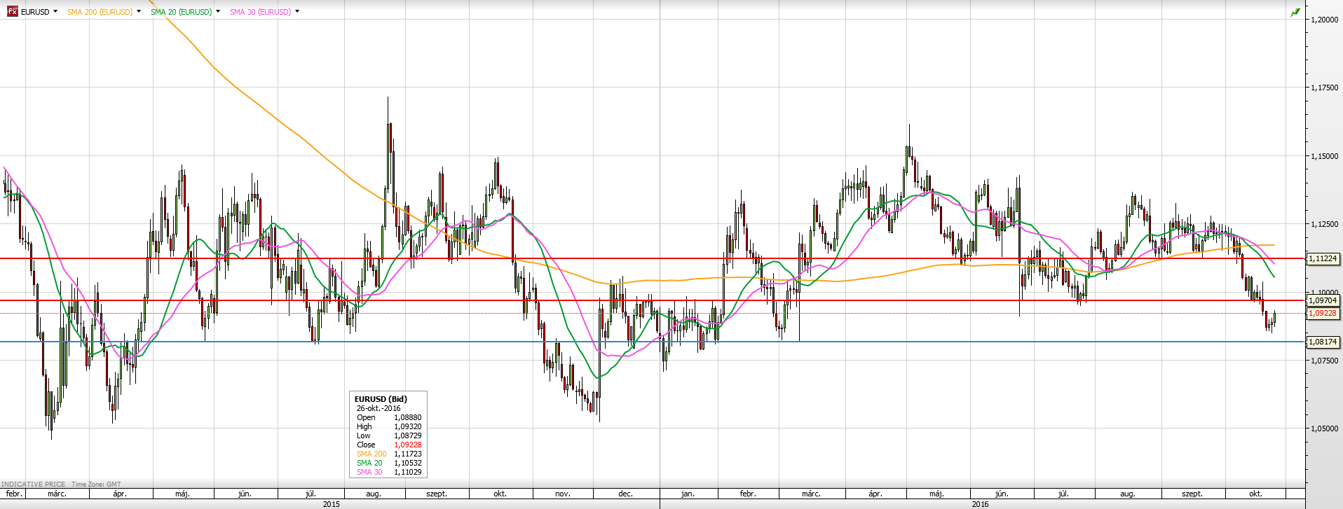Click the jan. month label on time axis
The height and width of the screenshot is (509, 1343).
[x=688, y=494]
